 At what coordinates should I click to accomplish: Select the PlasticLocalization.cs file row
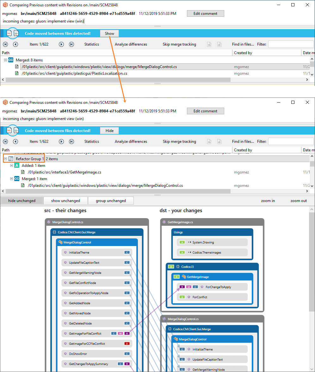(x=74, y=73)
